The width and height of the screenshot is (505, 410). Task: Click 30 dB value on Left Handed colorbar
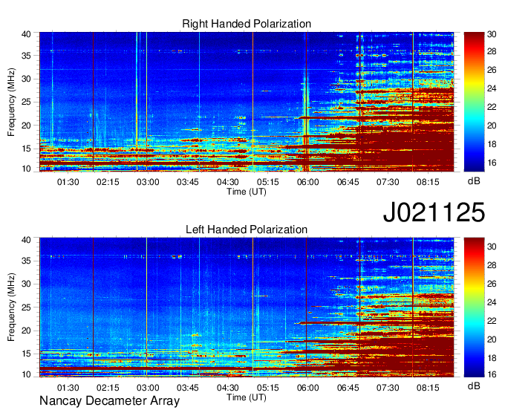[x=492, y=247]
